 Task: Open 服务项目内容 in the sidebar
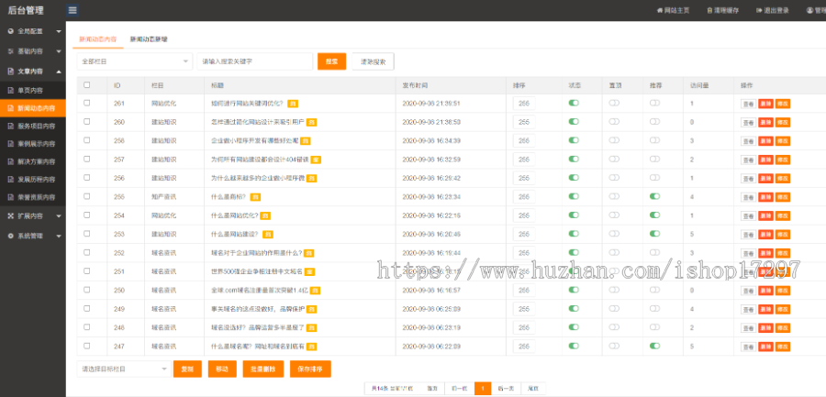tap(36, 126)
